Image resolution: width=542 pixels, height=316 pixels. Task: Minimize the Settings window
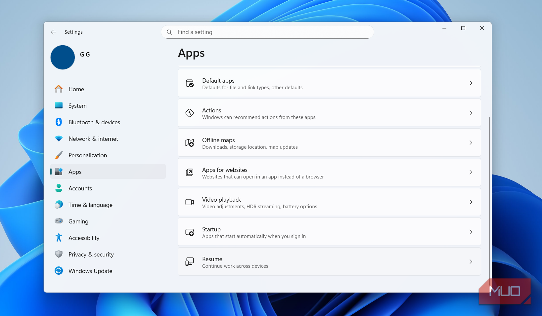pos(444,28)
